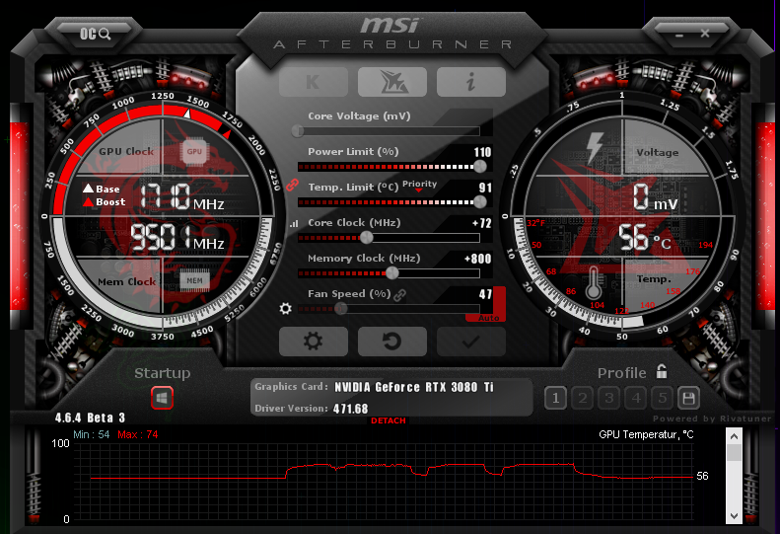Click the driver version 471.68
Viewport: 780px width, 534px height.
coord(351,409)
